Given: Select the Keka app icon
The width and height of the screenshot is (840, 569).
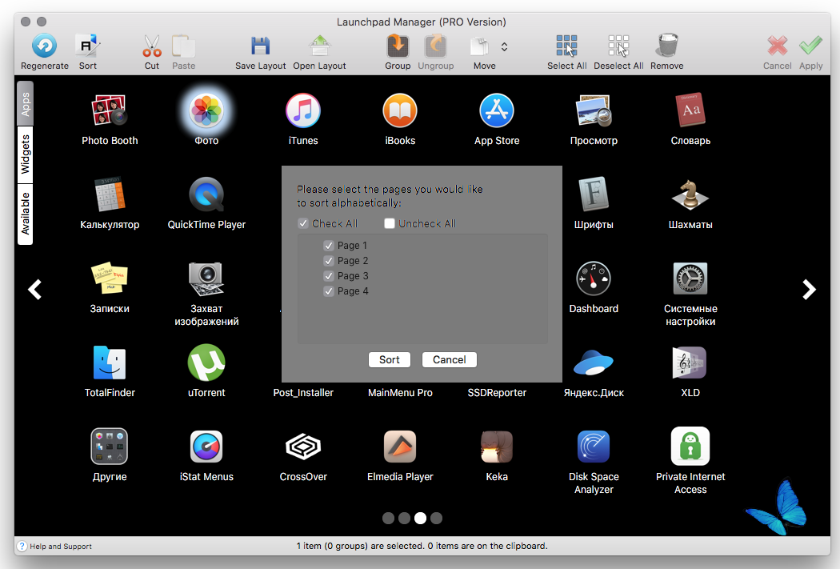Looking at the screenshot, I should (497, 447).
